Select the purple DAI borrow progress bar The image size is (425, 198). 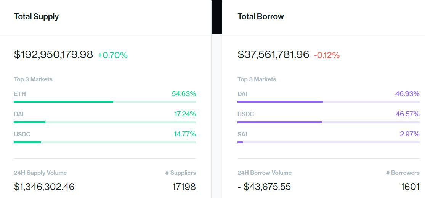(x=329, y=102)
